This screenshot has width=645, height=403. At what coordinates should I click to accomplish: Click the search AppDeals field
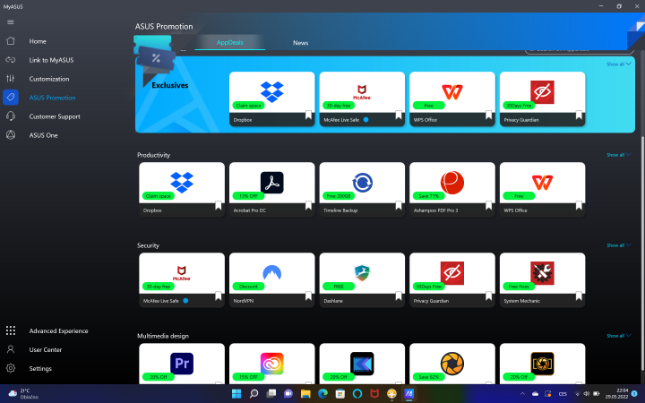coord(580,50)
